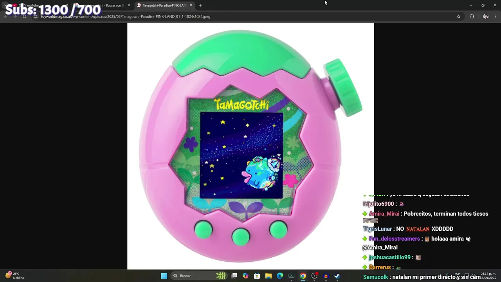Open the Steam taskbar icon
Screen dimensions: 501x282
coord(337,276)
